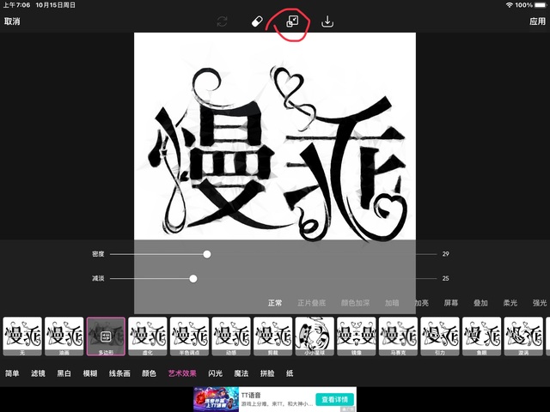Pick the 小小星球 effect thumbnail
Screen dimensions: 550x412
coord(315,336)
